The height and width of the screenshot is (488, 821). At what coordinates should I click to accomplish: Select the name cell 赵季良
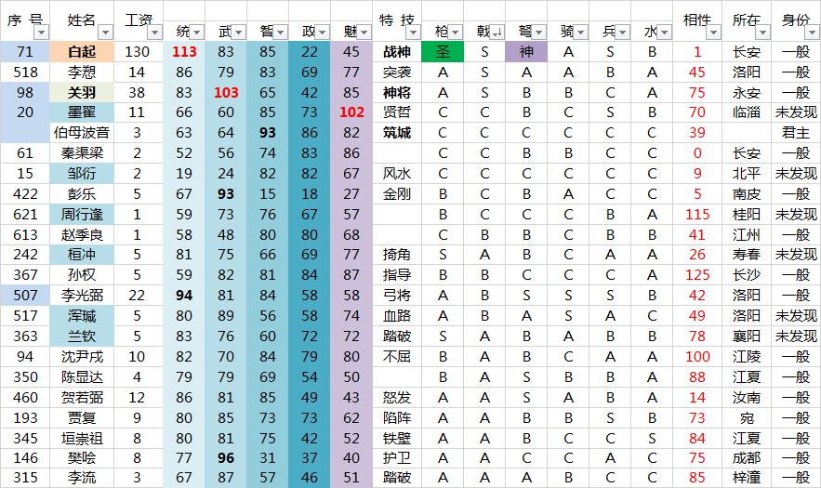pos(82,235)
